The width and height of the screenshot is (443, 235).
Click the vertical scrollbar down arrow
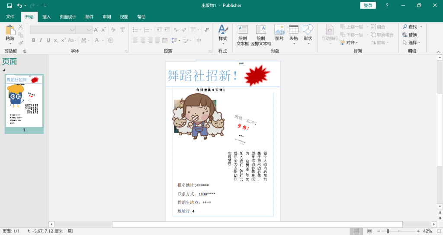[x=440, y=206]
